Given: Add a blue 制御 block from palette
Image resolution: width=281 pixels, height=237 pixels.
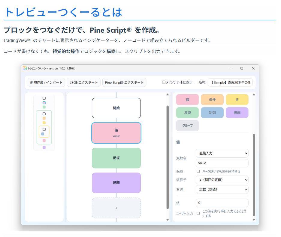Looking at the screenshot, I should point(212,113).
